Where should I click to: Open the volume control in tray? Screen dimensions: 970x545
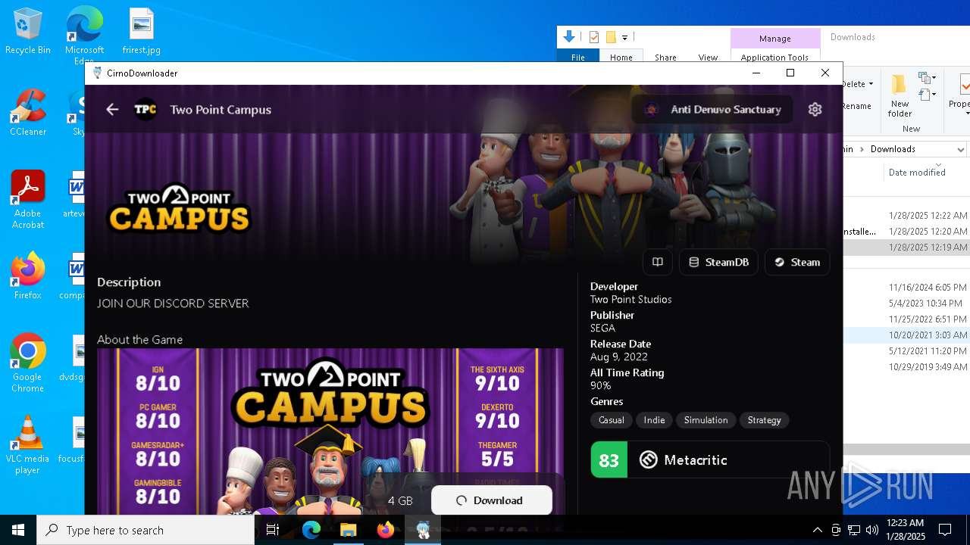pyautogui.click(x=872, y=530)
